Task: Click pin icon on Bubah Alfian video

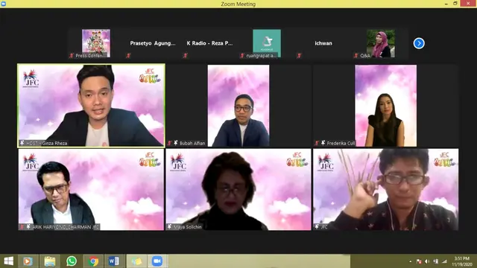Action: coord(176,143)
